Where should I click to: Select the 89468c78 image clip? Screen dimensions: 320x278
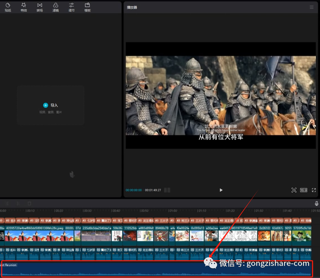coord(161,235)
